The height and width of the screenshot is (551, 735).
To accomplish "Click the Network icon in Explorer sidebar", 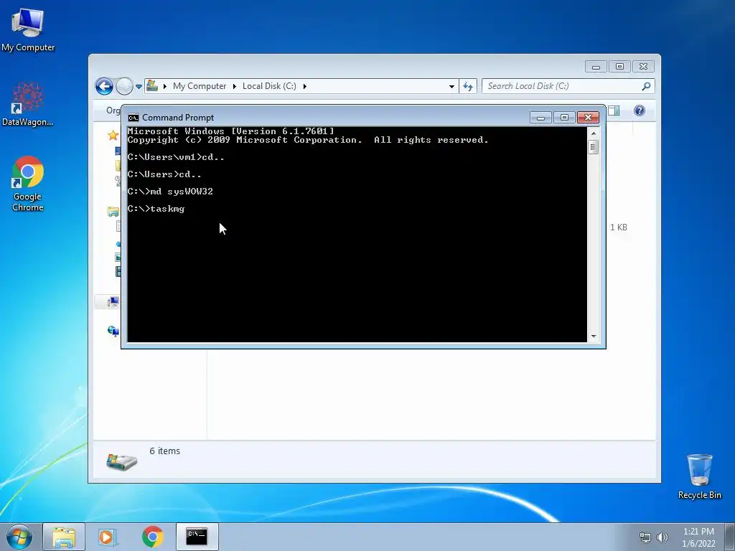I will pos(113,331).
